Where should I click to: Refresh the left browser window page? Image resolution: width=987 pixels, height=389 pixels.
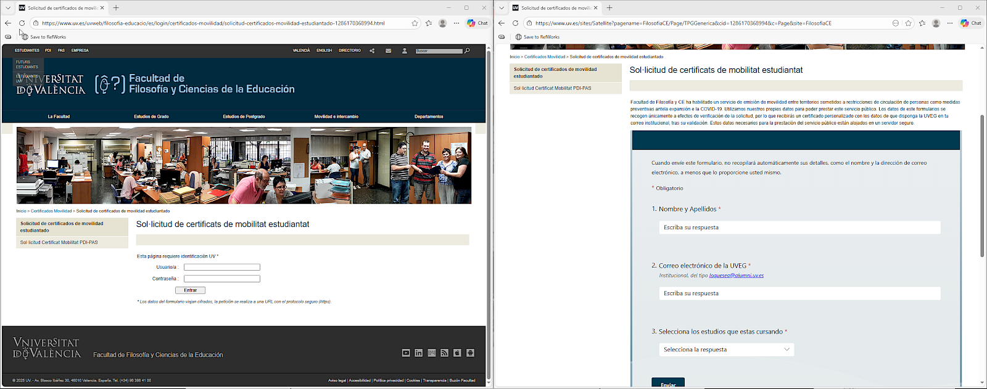[22, 23]
